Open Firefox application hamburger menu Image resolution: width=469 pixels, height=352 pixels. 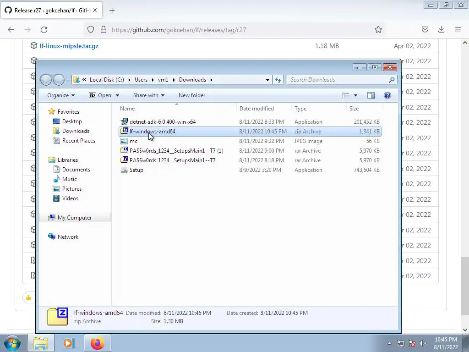pyautogui.click(x=458, y=29)
